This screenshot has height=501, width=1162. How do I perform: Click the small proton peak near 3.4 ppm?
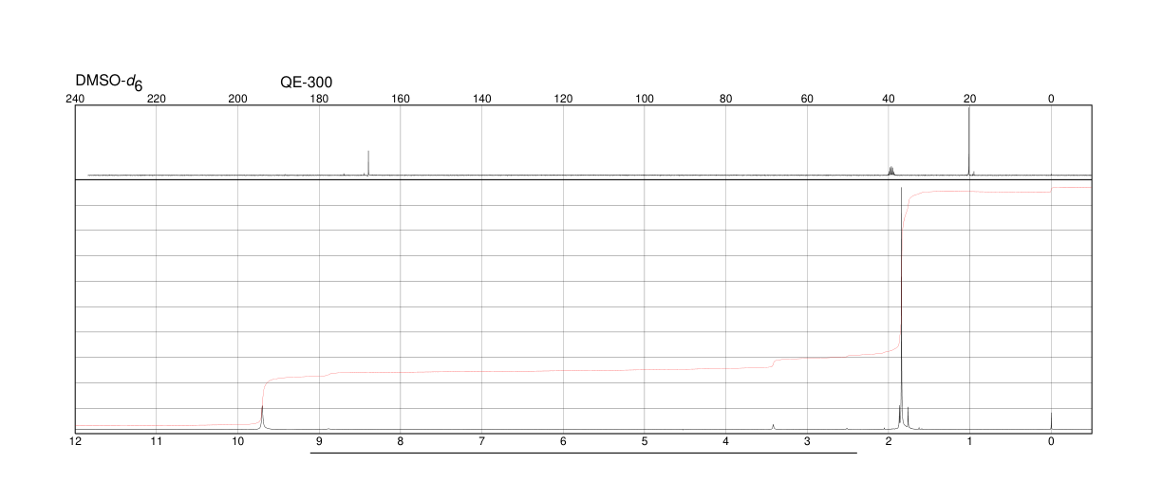pos(774,426)
